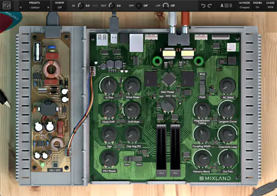277x196 pixels.
Task: Click the left meter reading -100.0
Action: (161, 173)
